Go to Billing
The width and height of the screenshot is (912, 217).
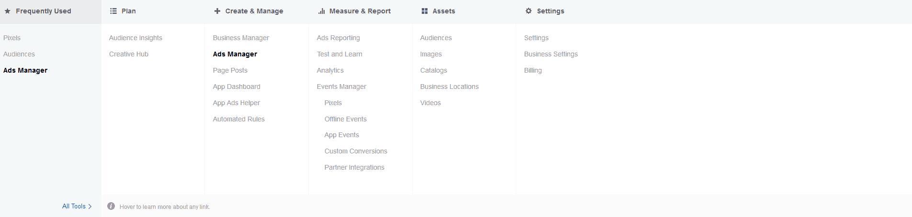point(533,70)
